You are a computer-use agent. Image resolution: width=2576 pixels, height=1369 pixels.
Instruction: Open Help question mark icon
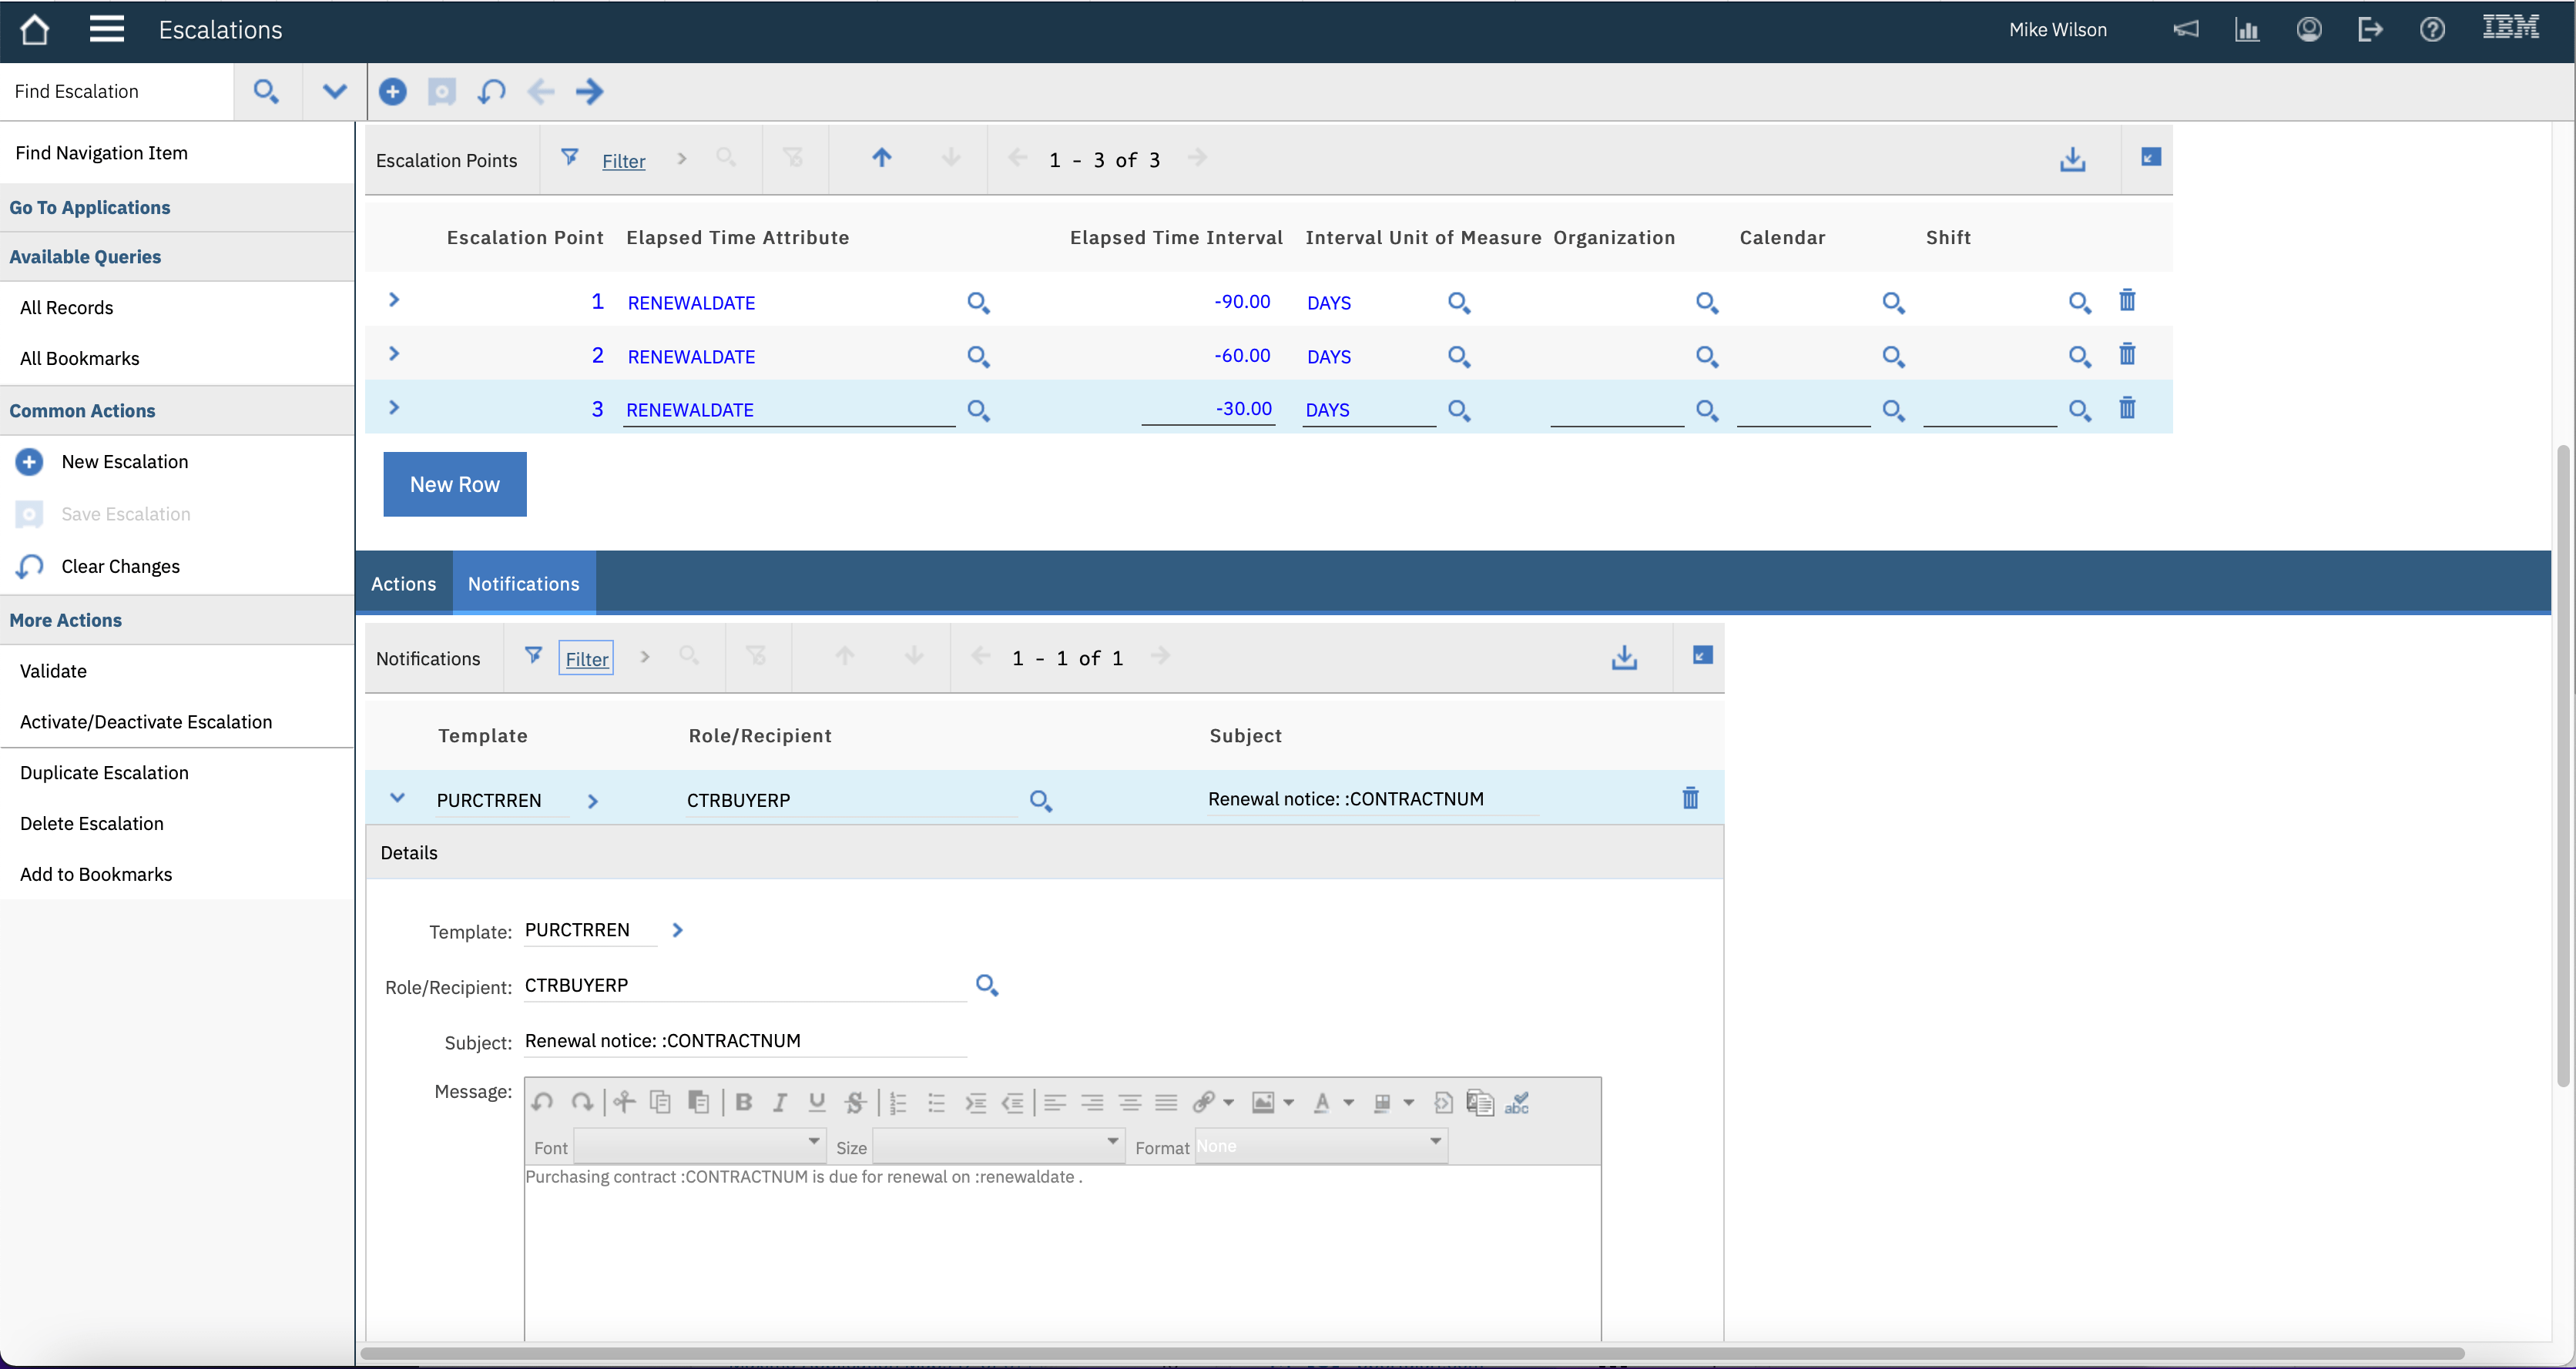coord(2432,30)
